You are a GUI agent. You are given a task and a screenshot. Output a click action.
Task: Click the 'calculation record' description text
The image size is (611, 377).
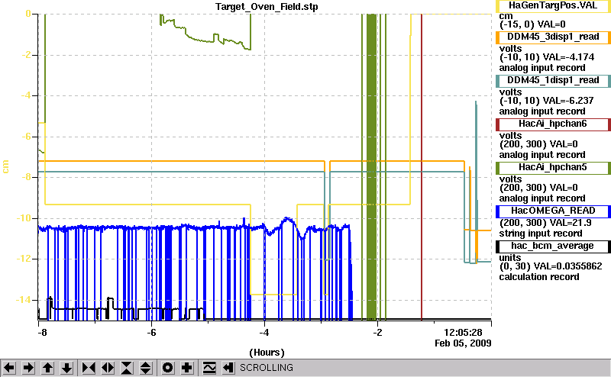pos(539,277)
